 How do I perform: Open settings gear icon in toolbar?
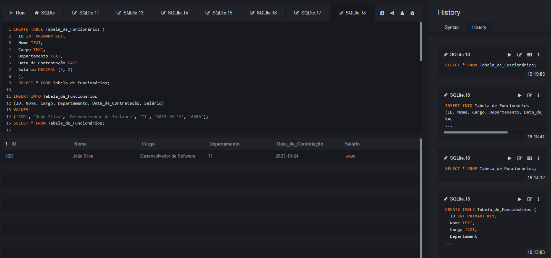point(412,13)
